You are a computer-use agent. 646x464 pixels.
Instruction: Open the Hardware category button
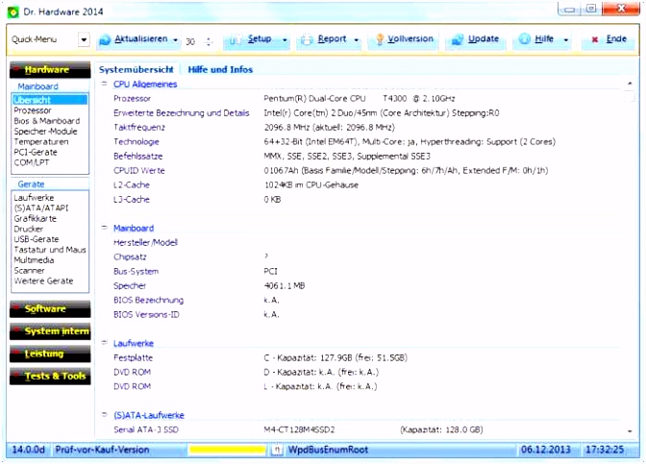[x=50, y=69]
